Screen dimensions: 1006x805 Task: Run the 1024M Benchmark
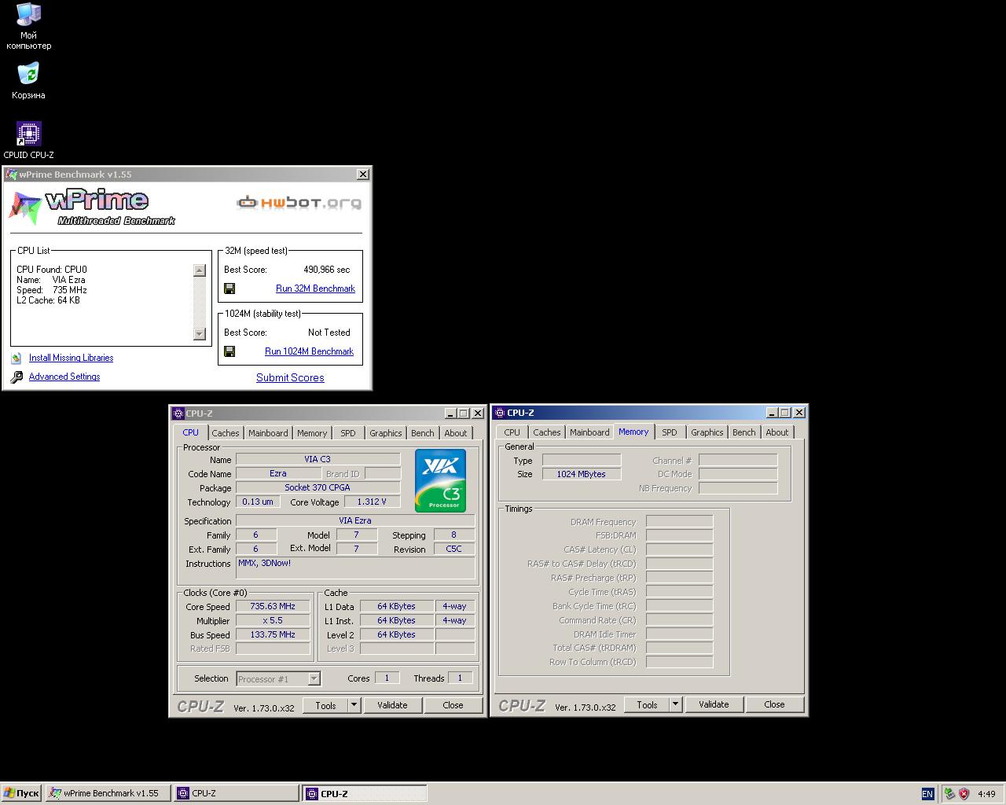309,351
